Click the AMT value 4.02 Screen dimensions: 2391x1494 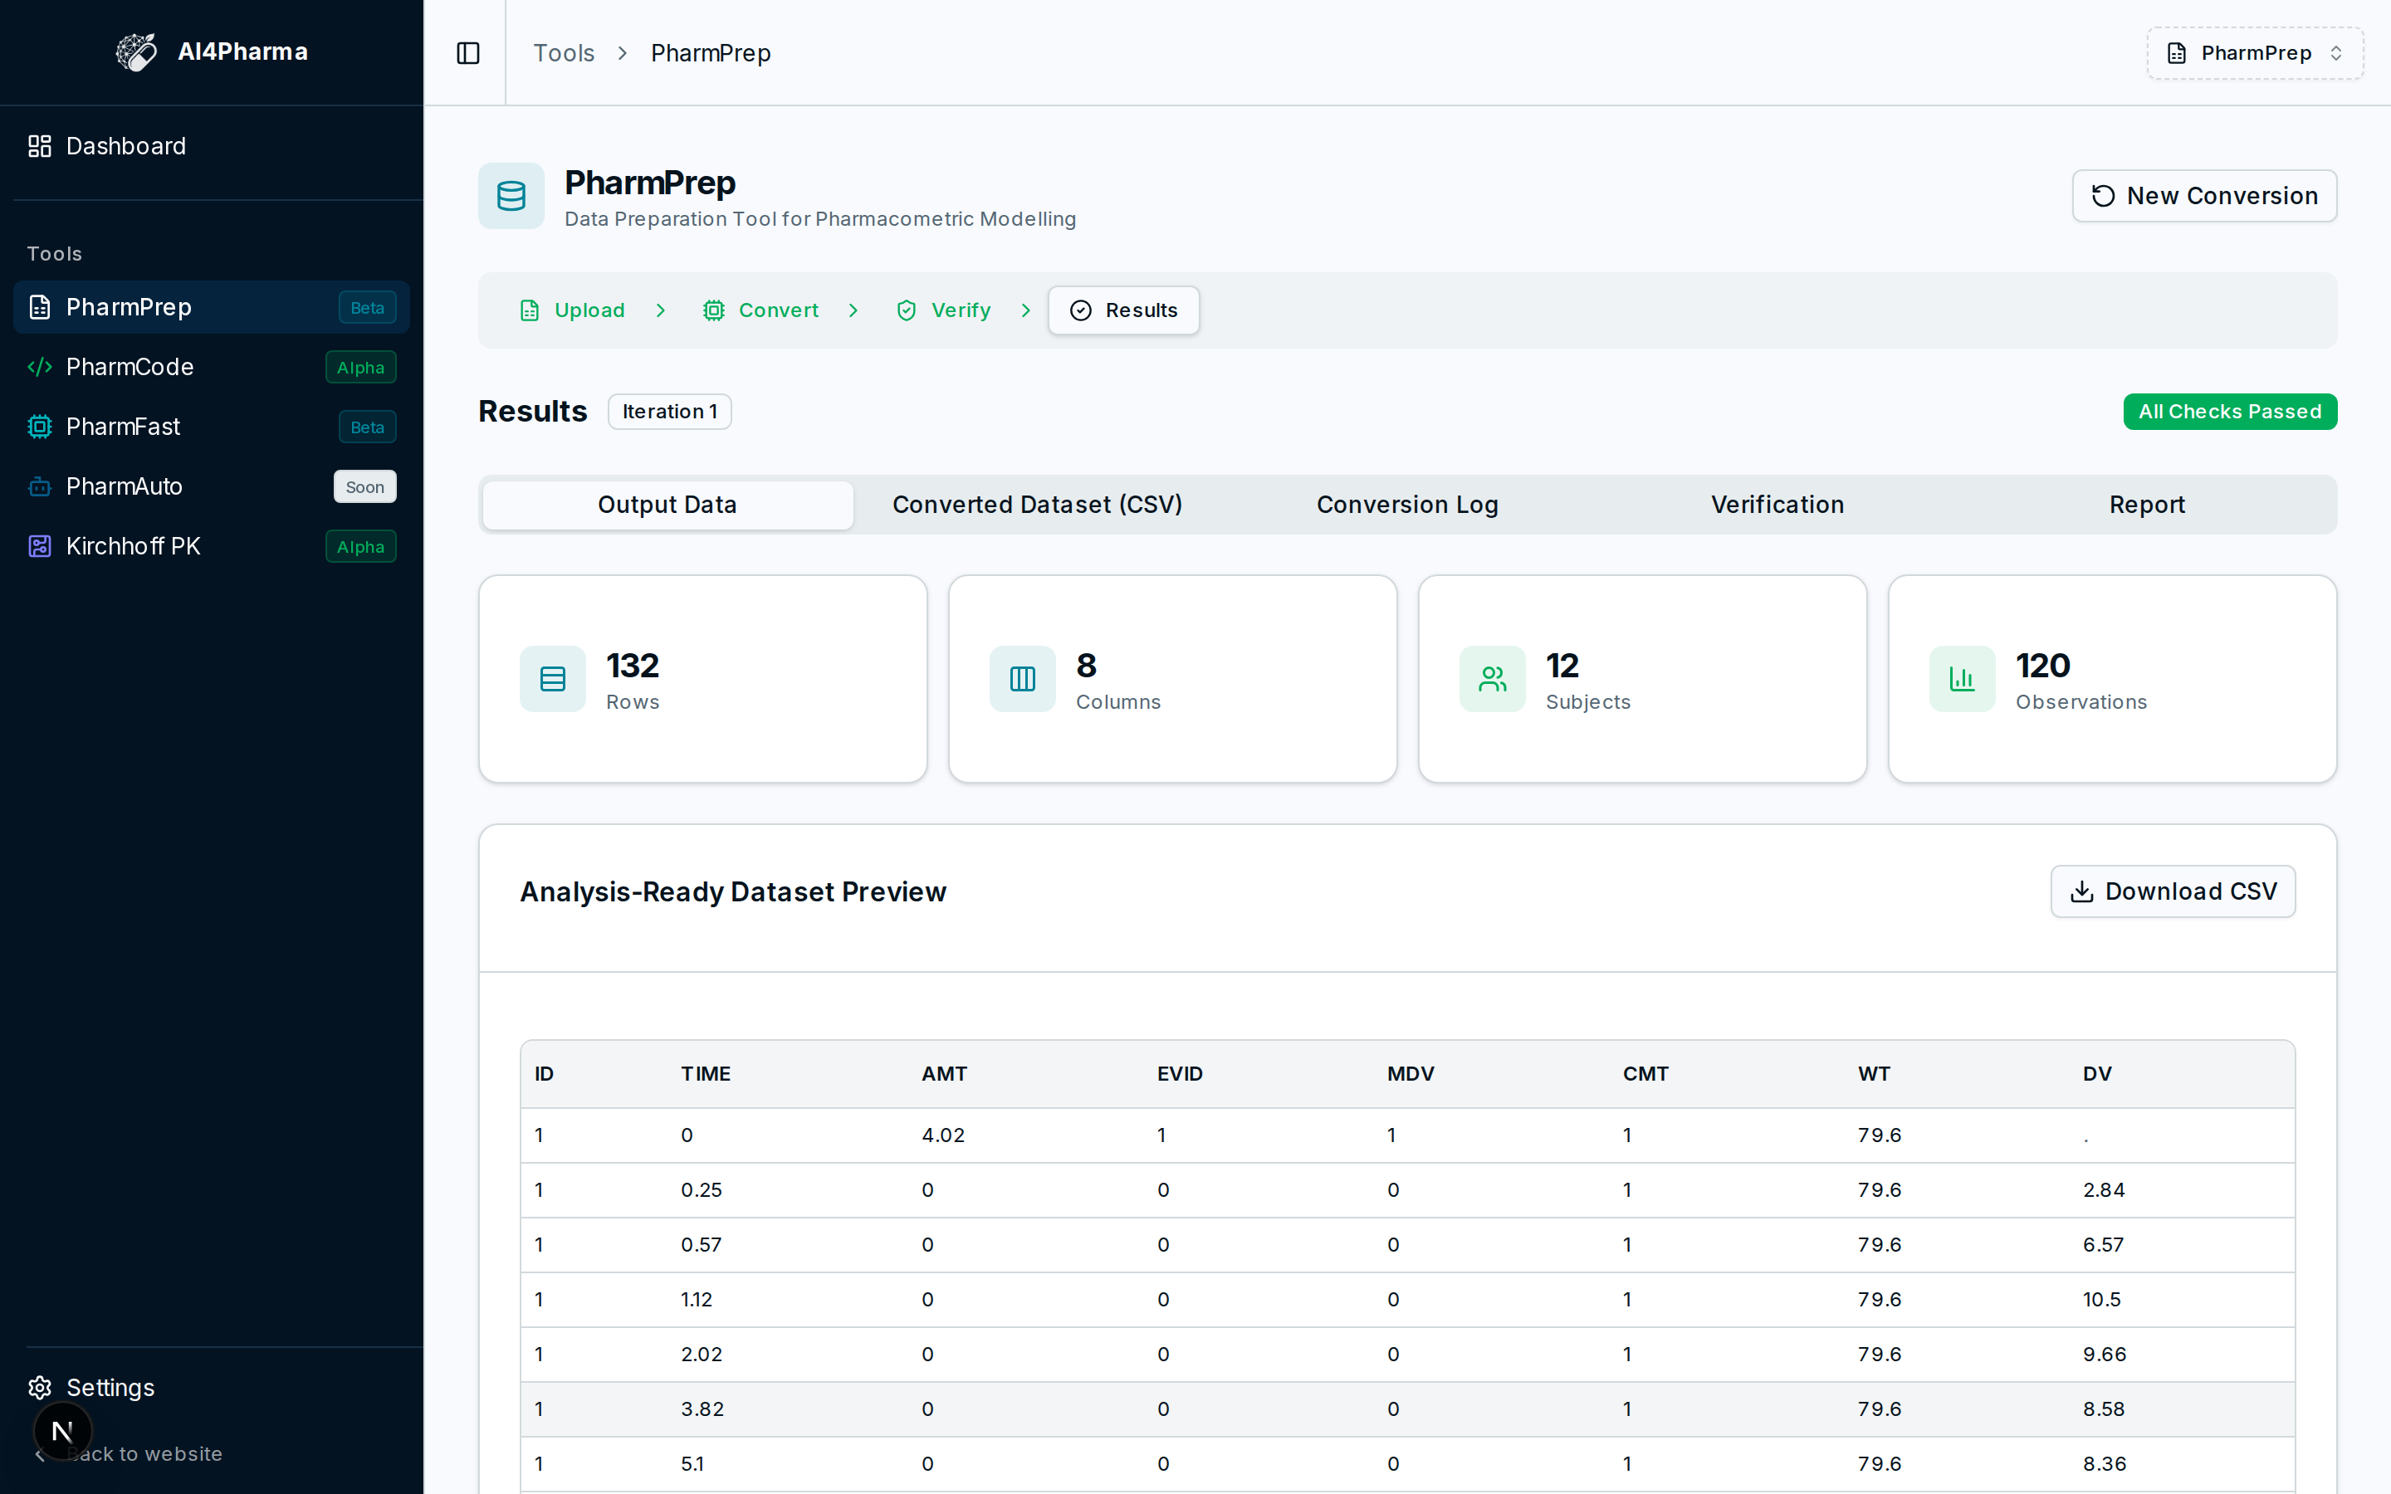(944, 1135)
